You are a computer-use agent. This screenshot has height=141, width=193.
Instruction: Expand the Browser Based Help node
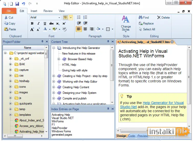coord(59,59)
